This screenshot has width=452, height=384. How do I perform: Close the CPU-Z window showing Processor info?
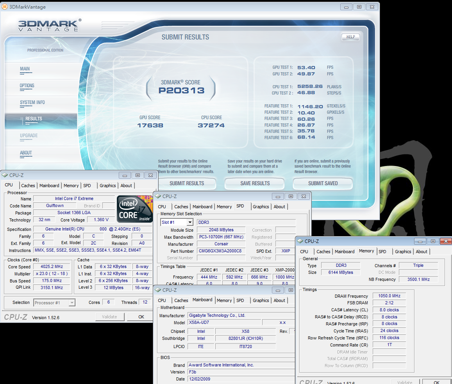[150, 175]
